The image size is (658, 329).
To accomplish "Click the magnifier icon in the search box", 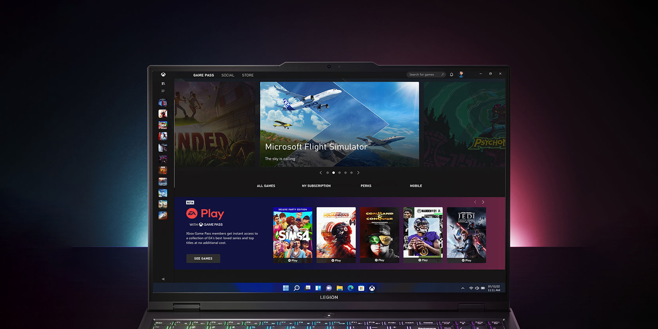I will click(x=442, y=75).
